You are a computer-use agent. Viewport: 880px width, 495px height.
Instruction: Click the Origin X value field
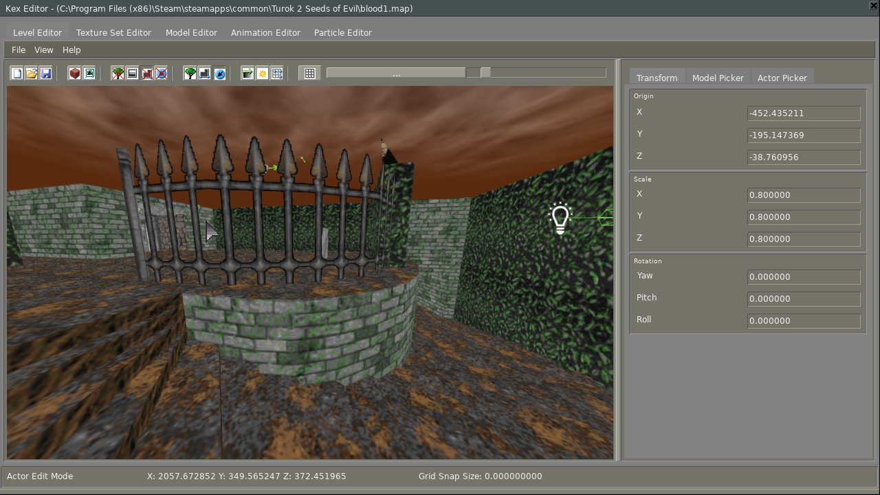[803, 113]
